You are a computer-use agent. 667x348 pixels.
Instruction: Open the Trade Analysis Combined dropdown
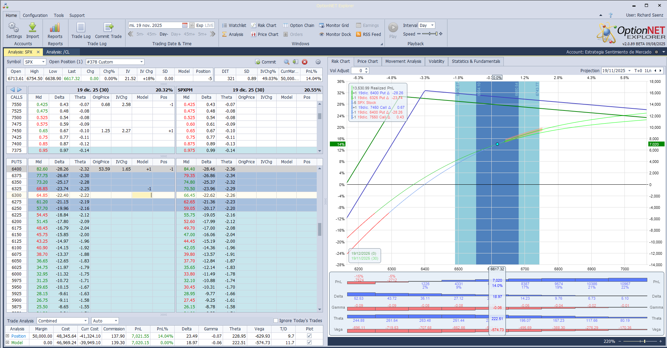tap(85, 321)
